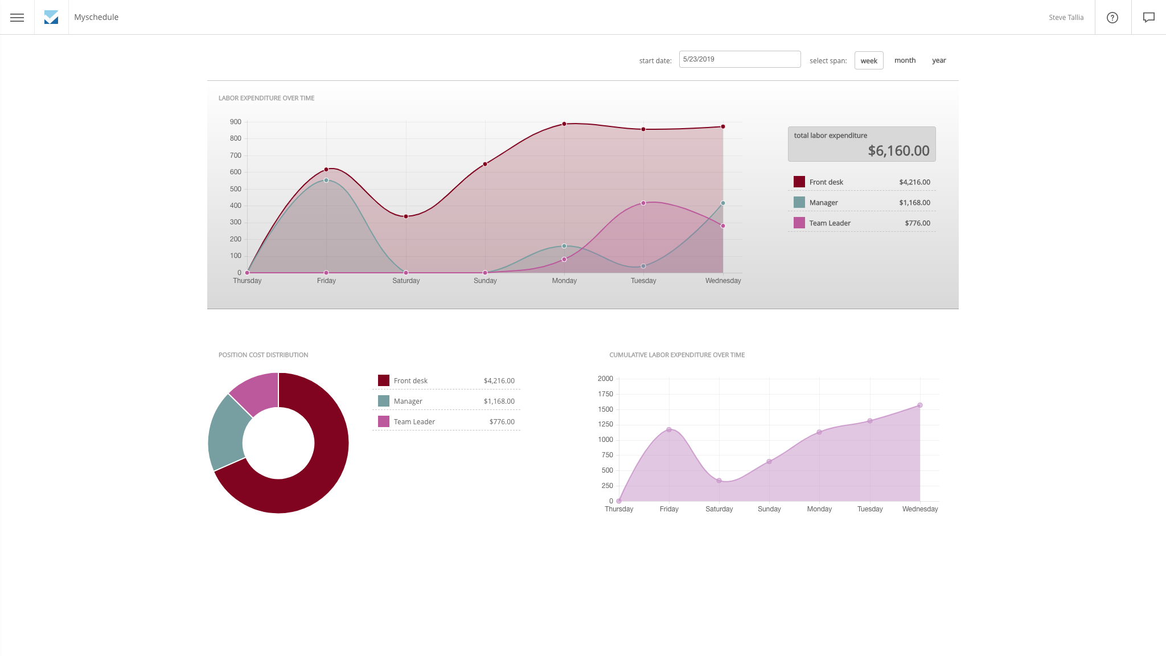The image size is (1166, 656).
Task: Click the Myschedule checkmark logo
Action: click(51, 17)
